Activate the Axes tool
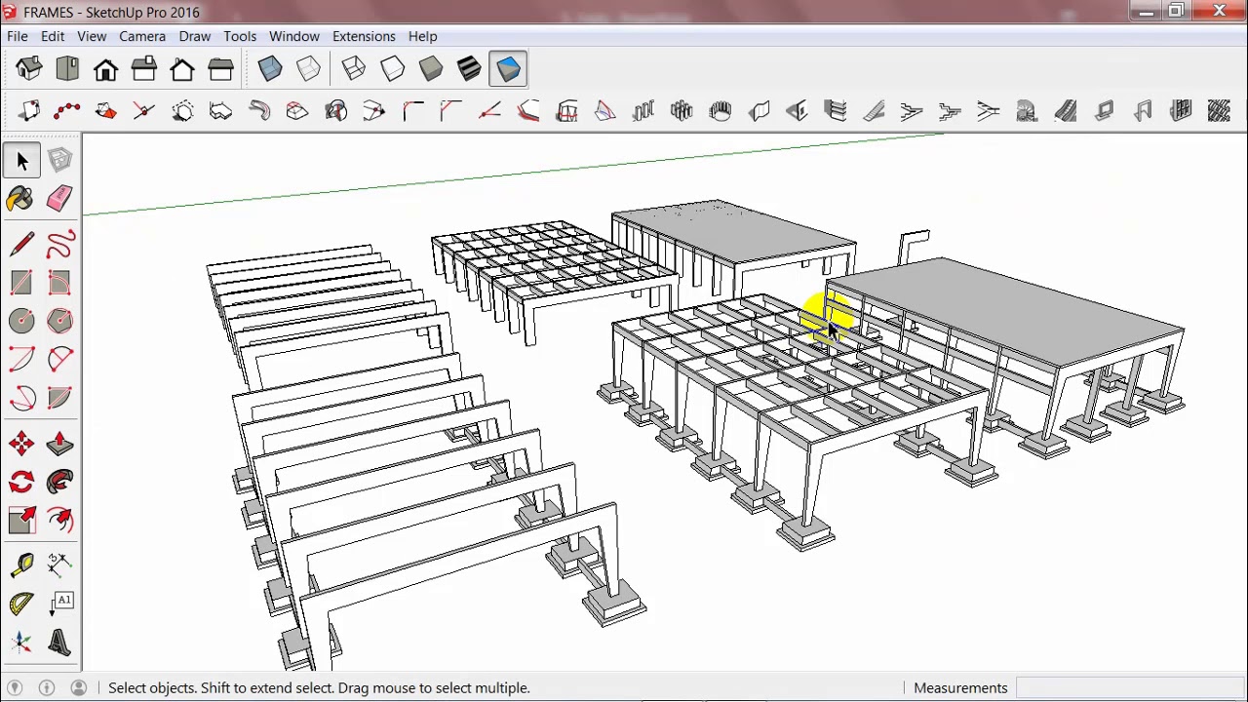Screen dimensions: 1248x702 pos(21,643)
